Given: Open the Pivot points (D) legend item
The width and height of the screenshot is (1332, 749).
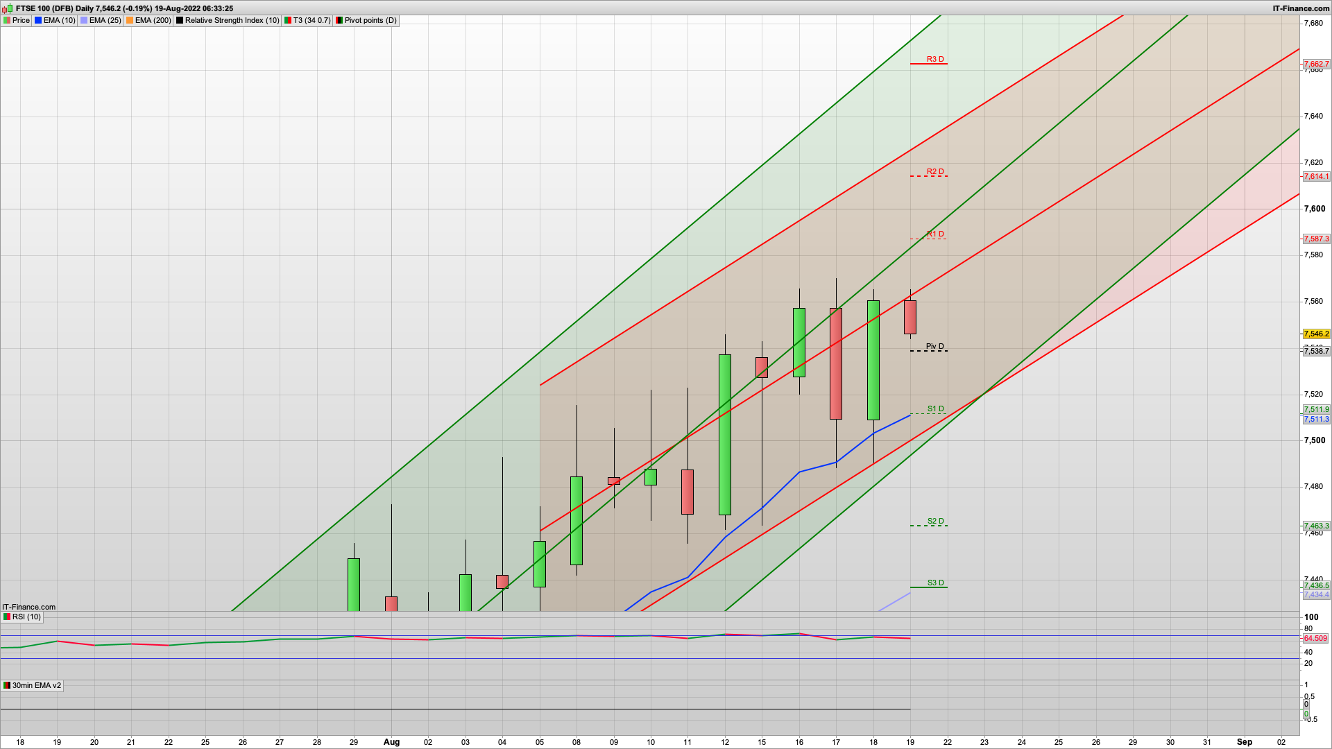Looking at the screenshot, I should click(366, 20).
